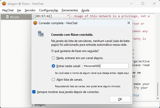Select 'Abrir lista de canais' radio button
160x108 pixels.
coord(53,80)
